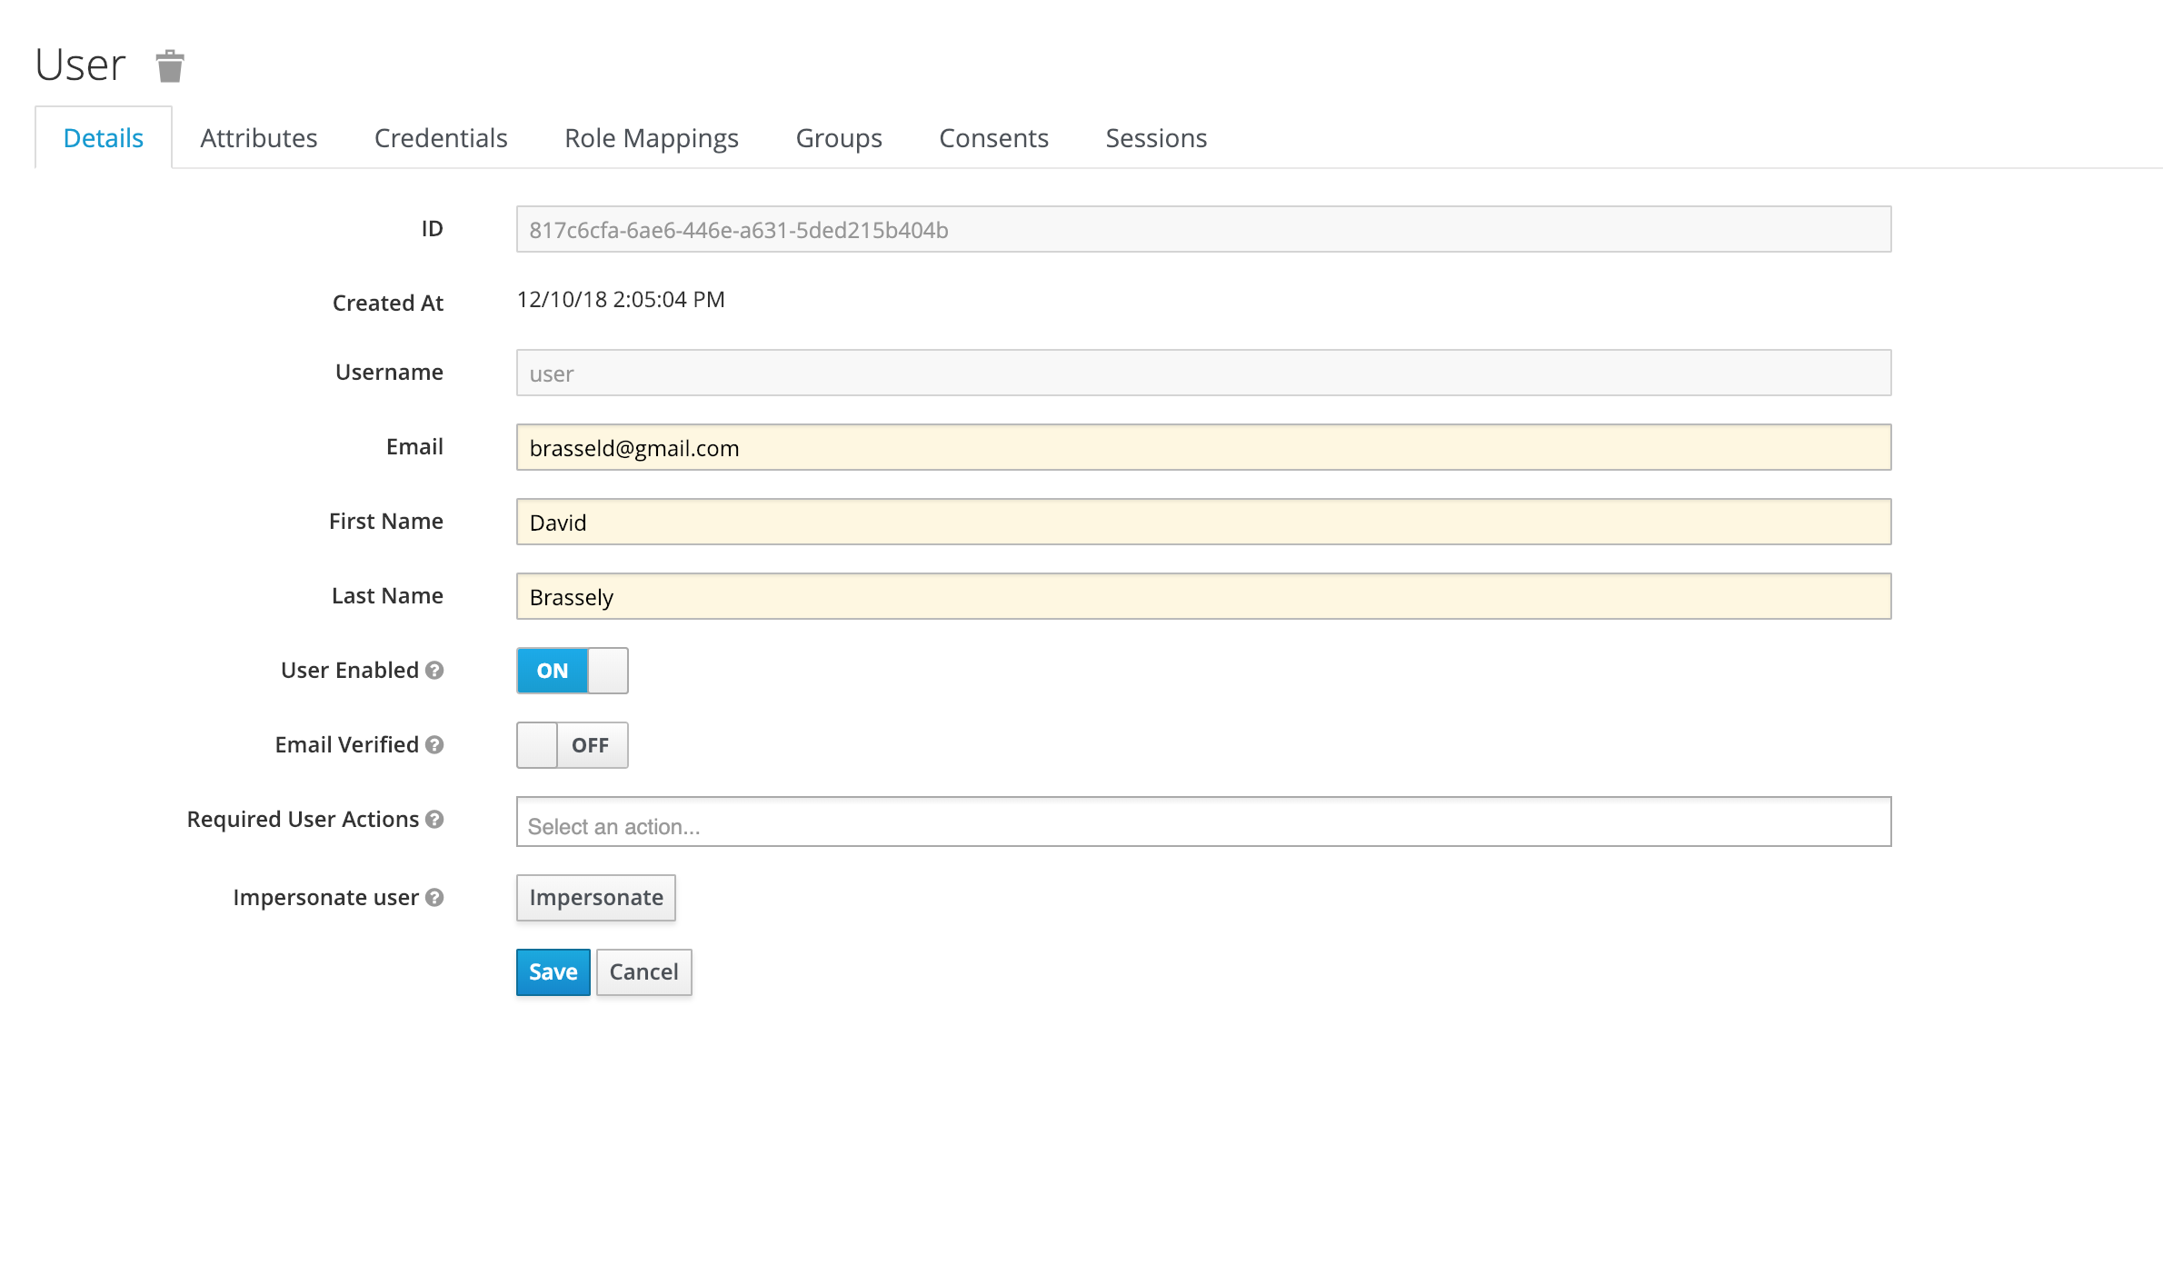The height and width of the screenshot is (1265, 2163).
Task: Click into the Email field
Action: [1201, 447]
